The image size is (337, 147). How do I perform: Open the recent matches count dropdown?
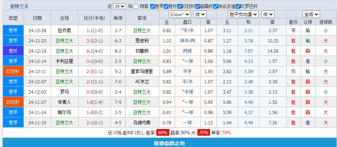(x=119, y=6)
